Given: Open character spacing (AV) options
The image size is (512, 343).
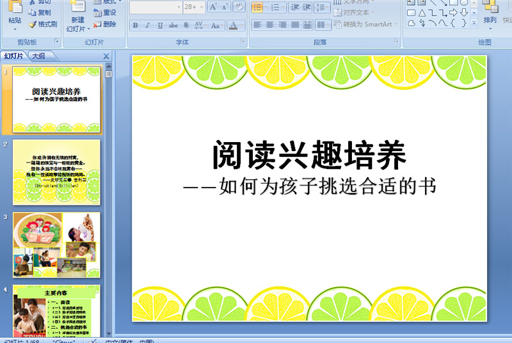Looking at the screenshot, I should point(200,25).
